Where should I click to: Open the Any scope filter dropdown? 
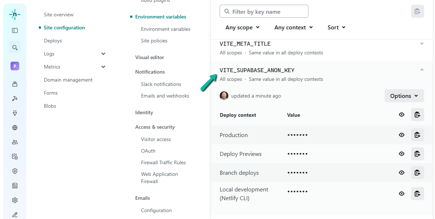point(242,27)
